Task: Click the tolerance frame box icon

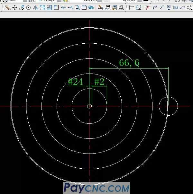Action: tap(176, 7)
